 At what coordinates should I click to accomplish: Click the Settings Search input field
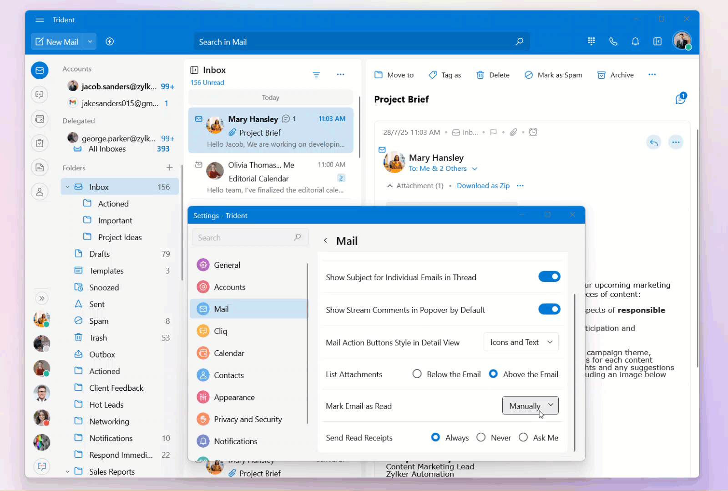pos(250,238)
